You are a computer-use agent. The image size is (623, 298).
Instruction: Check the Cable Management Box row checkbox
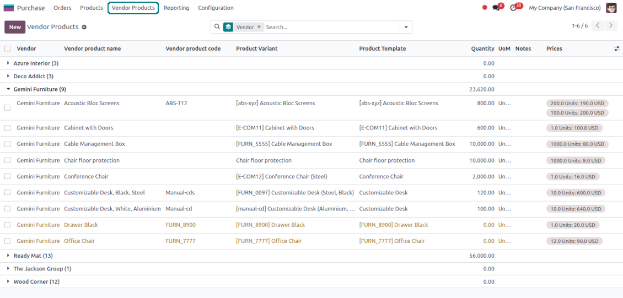click(8, 144)
